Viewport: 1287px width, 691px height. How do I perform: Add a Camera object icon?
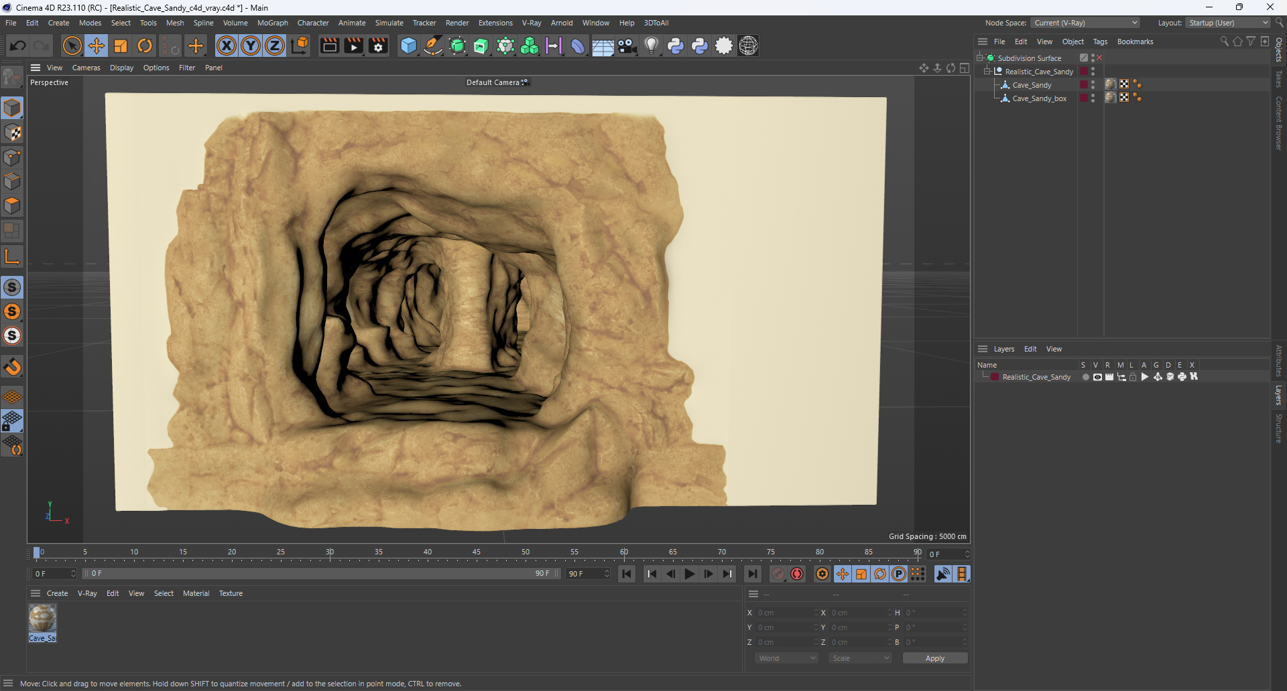(x=627, y=46)
